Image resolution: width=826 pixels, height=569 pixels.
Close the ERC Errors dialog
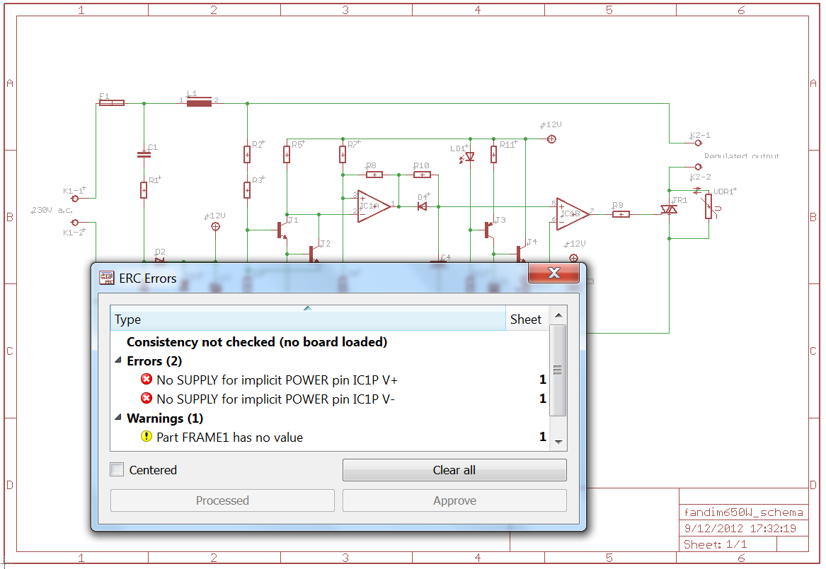click(x=553, y=274)
